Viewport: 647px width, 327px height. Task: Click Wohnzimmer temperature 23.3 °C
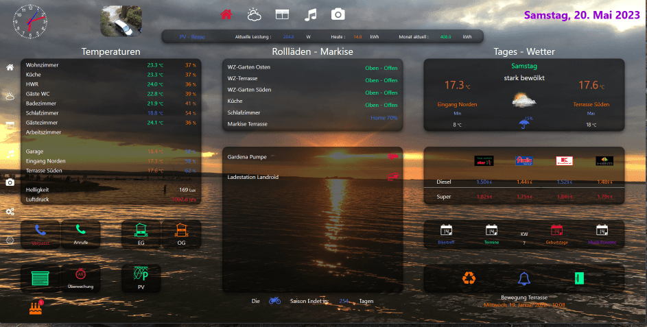tap(155, 65)
